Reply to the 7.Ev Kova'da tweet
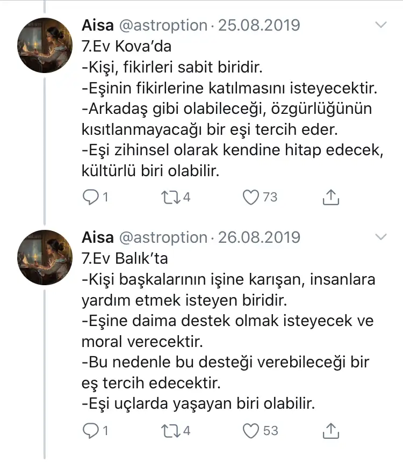Viewport: 403px width, 463px height. 90,198
